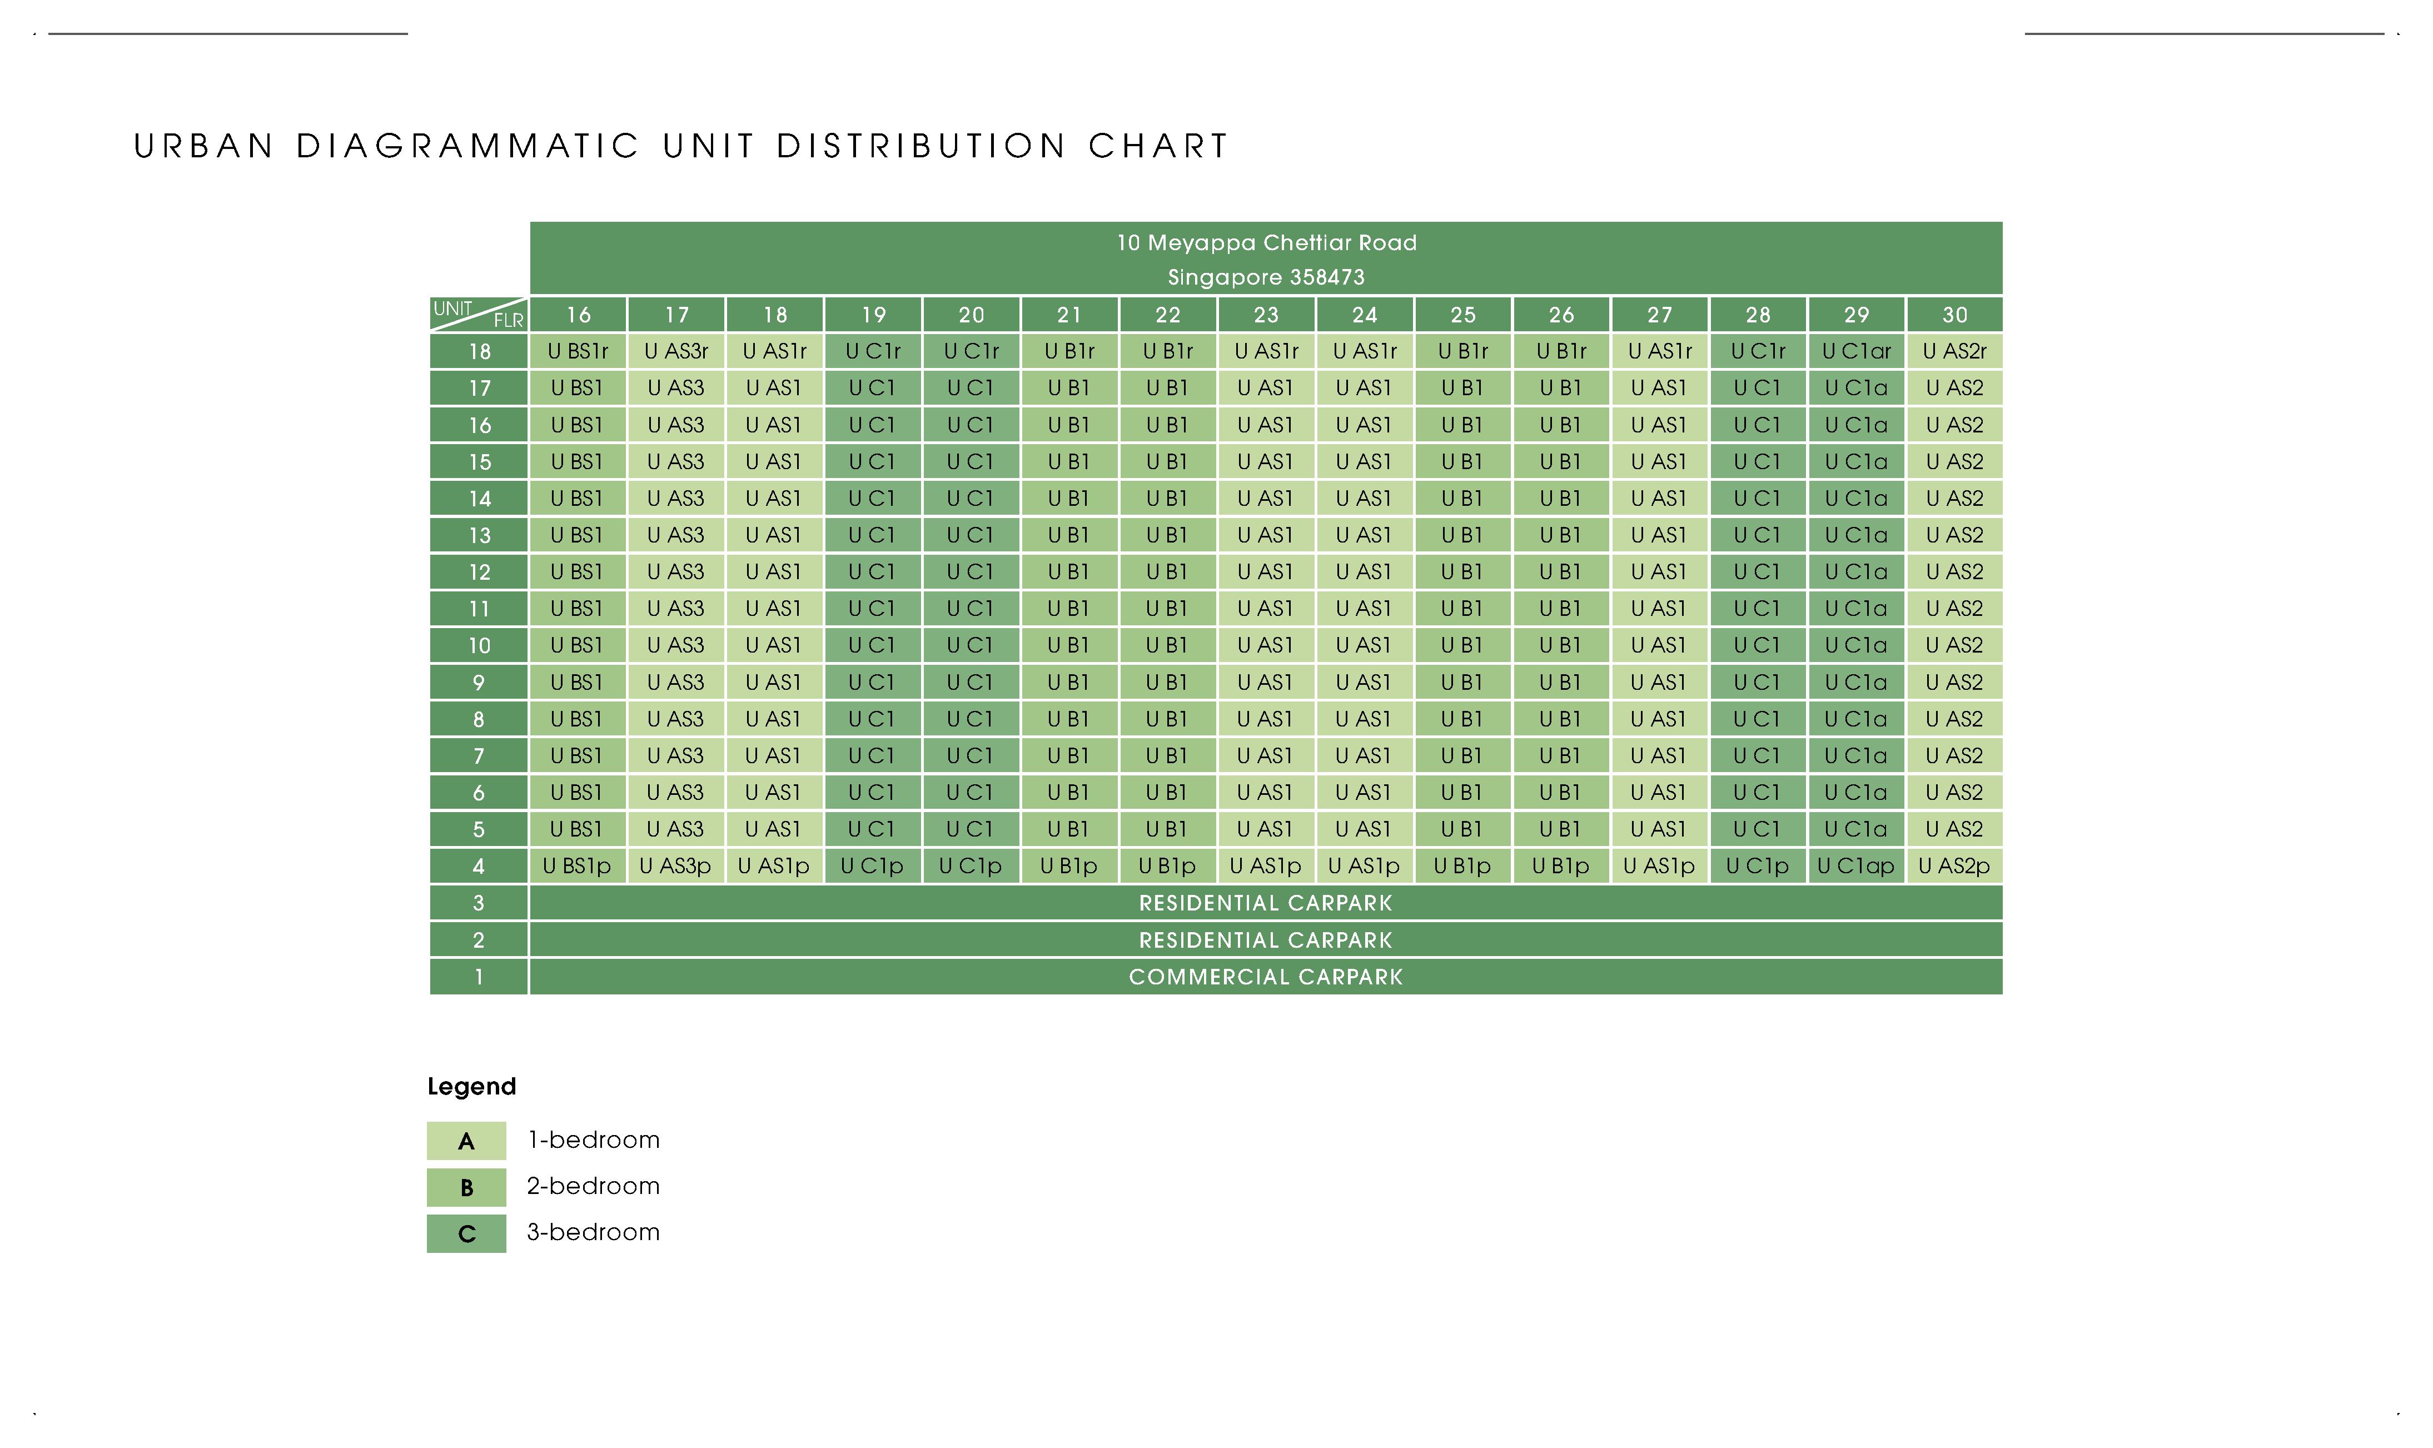
Task: Click the 3-bedroom legend swatch C
Action: click(x=466, y=1232)
